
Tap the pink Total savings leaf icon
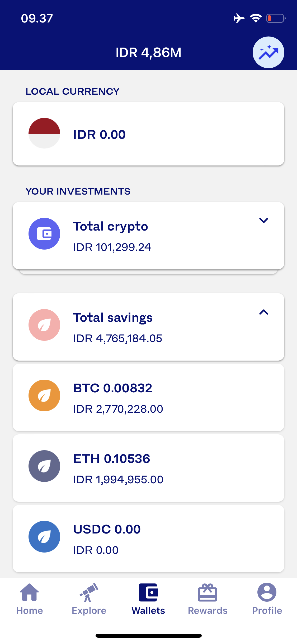tap(44, 325)
